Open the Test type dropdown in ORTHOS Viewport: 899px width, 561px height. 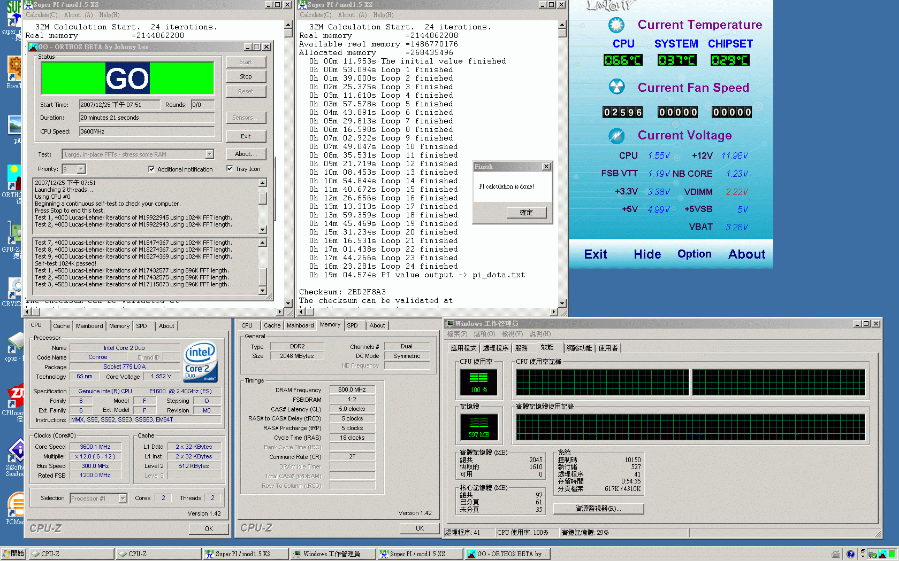(x=210, y=154)
